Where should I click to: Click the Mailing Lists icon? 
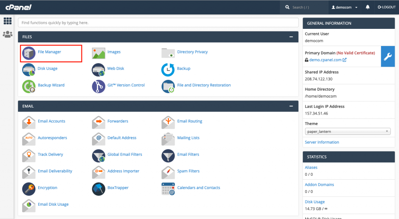tap(168, 139)
